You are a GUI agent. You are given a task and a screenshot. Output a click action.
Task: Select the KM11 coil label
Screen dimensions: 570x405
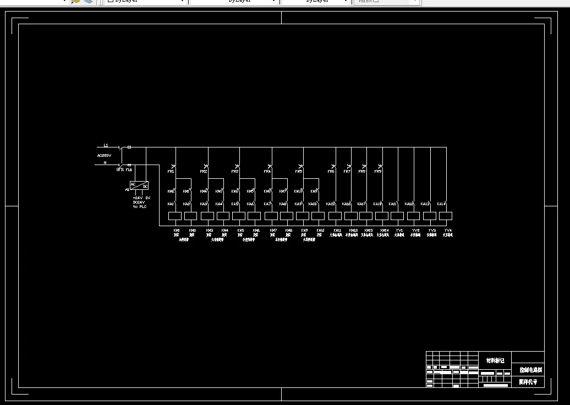click(x=337, y=231)
